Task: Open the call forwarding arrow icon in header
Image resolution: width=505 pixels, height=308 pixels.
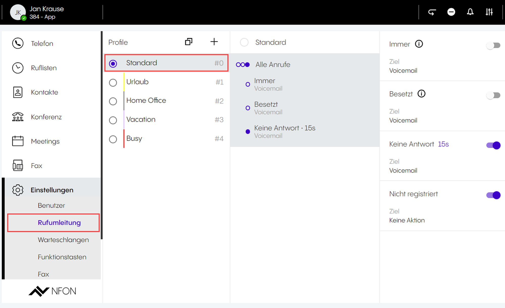Action: 432,12
